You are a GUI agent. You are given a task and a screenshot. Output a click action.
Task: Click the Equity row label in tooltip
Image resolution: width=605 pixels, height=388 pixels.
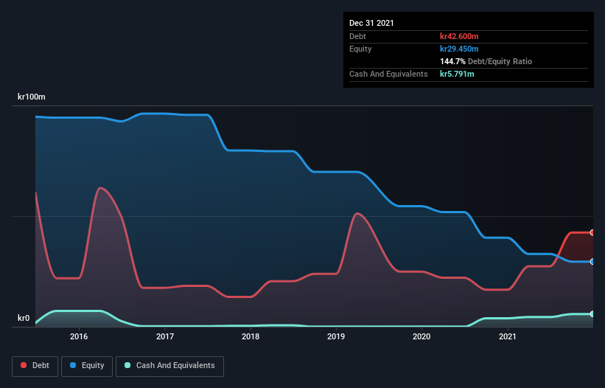tap(360, 49)
